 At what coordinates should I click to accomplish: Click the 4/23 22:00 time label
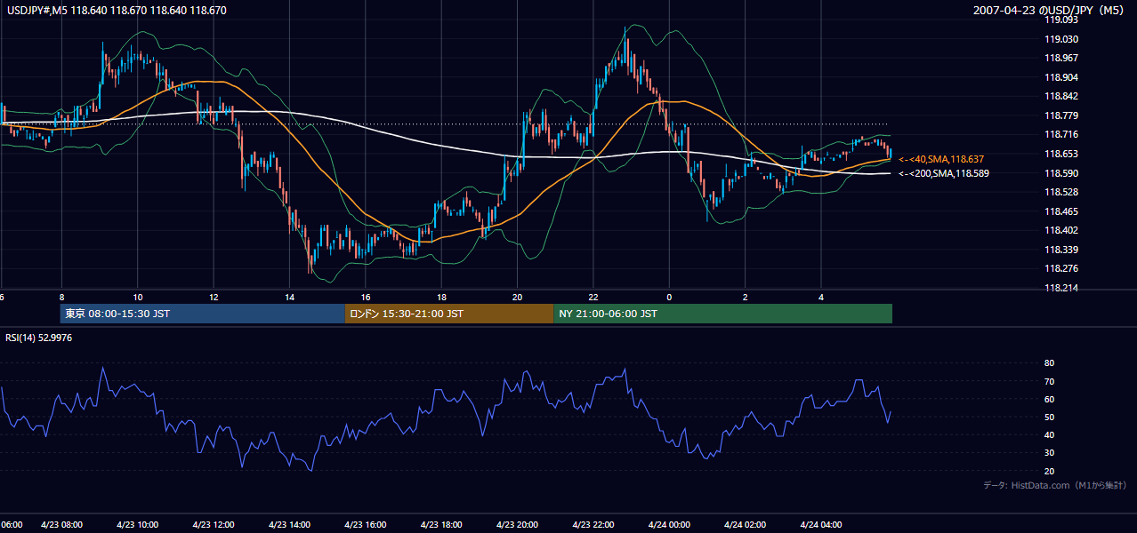tap(593, 525)
